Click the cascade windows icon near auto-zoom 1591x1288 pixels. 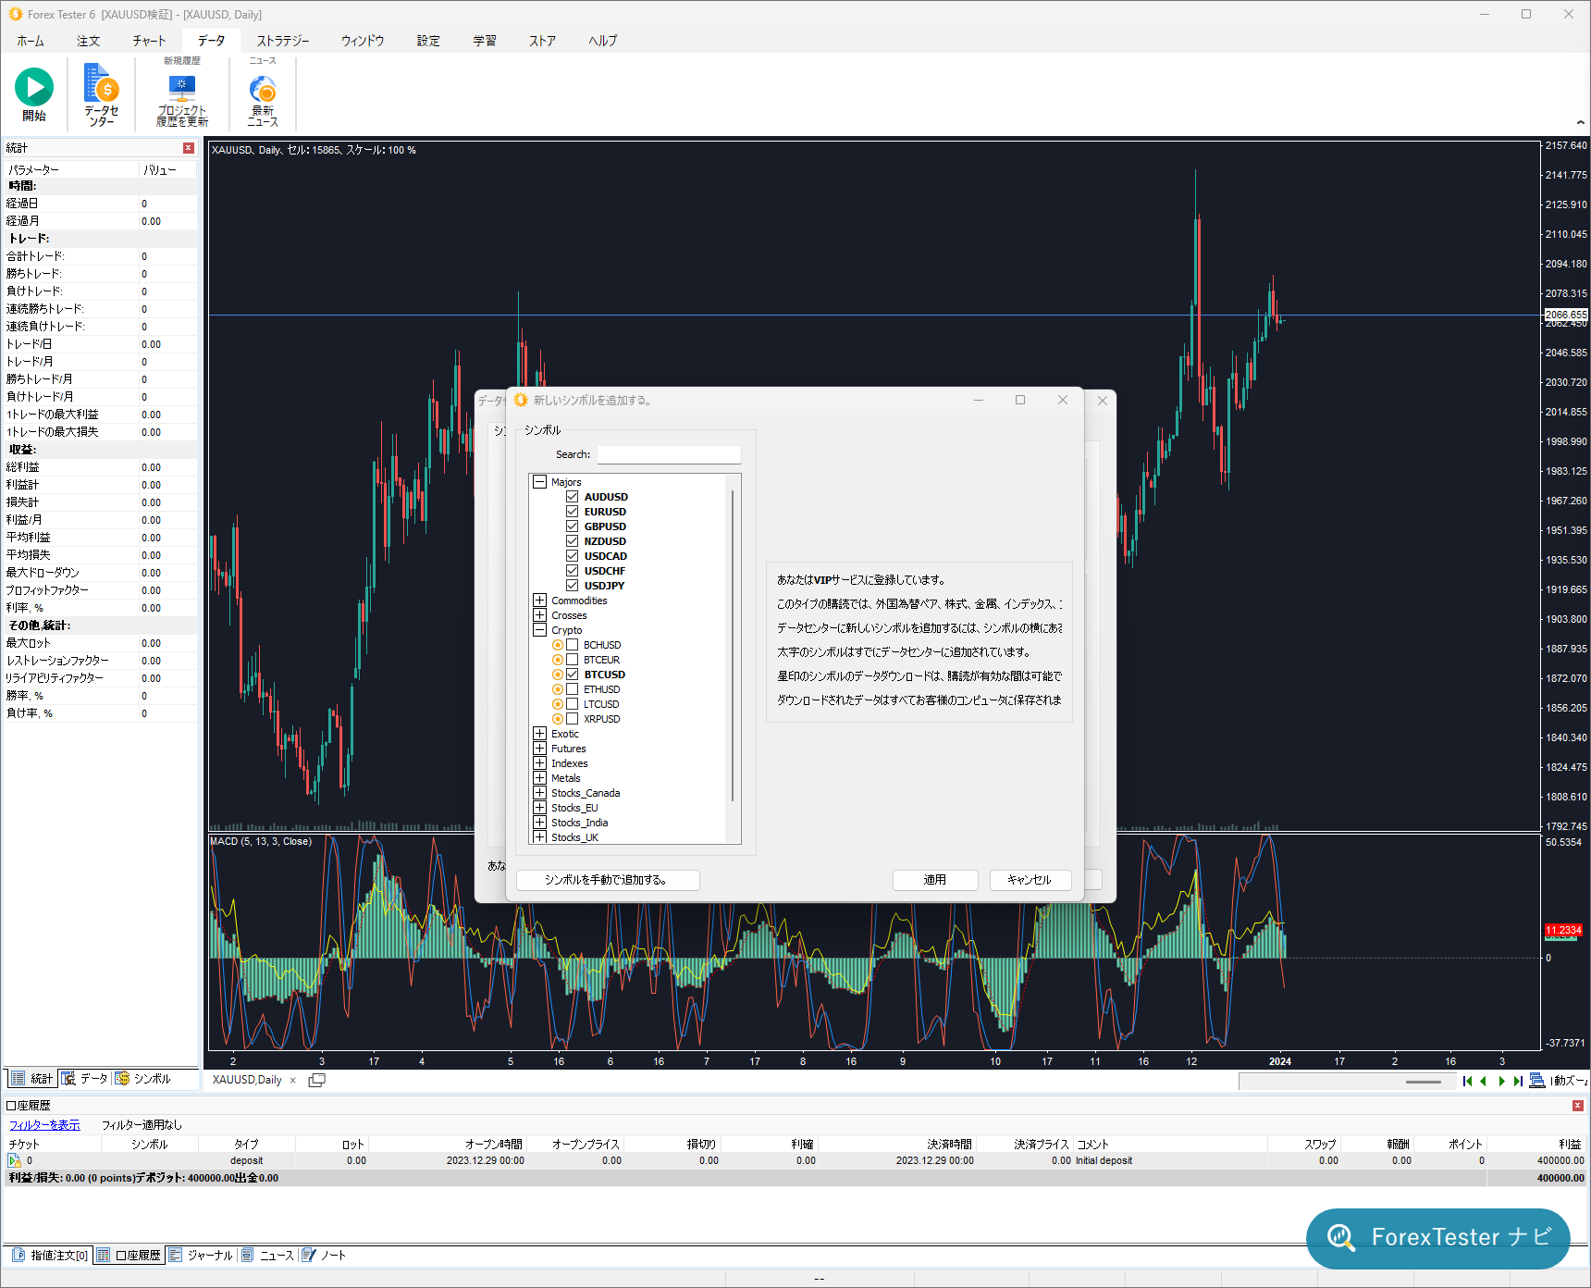point(1537,1081)
